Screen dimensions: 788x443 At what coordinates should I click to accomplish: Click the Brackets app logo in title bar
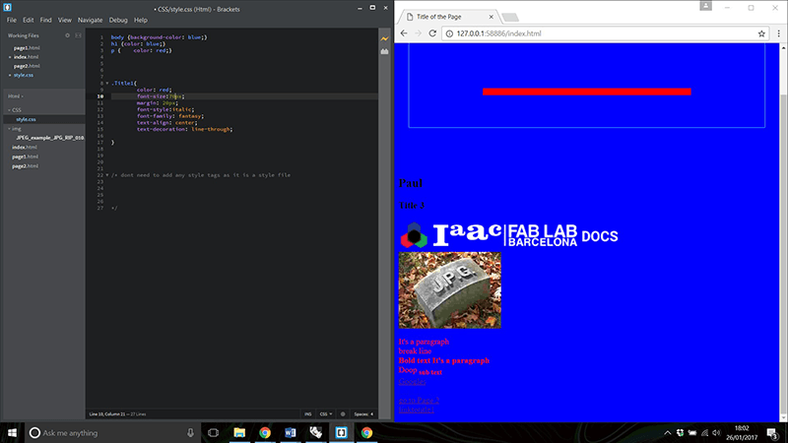point(7,8)
